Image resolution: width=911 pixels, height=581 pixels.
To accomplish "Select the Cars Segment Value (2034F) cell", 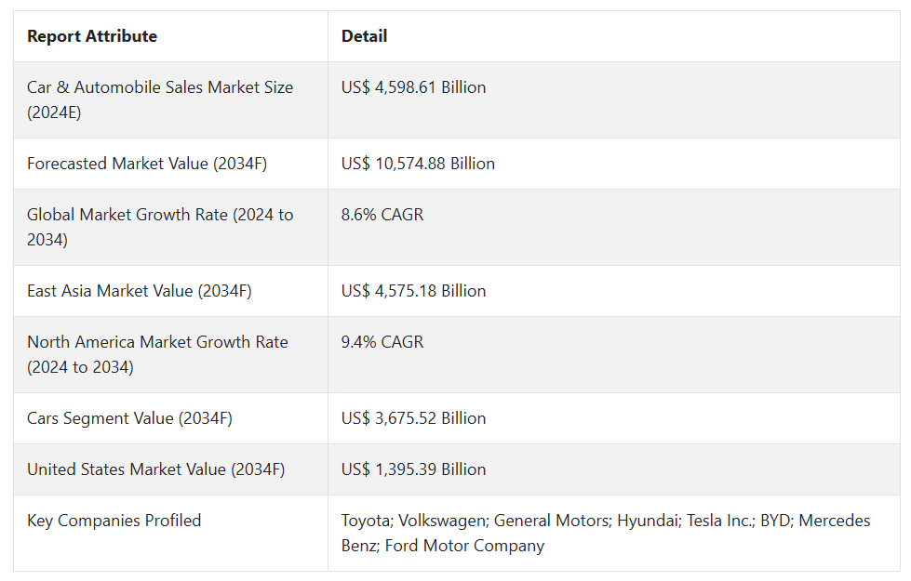I will 129,418.
